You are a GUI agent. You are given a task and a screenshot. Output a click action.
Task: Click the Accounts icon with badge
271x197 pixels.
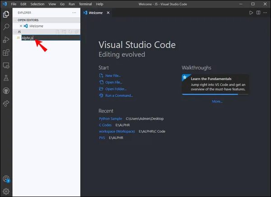pyautogui.click(x=6, y=179)
